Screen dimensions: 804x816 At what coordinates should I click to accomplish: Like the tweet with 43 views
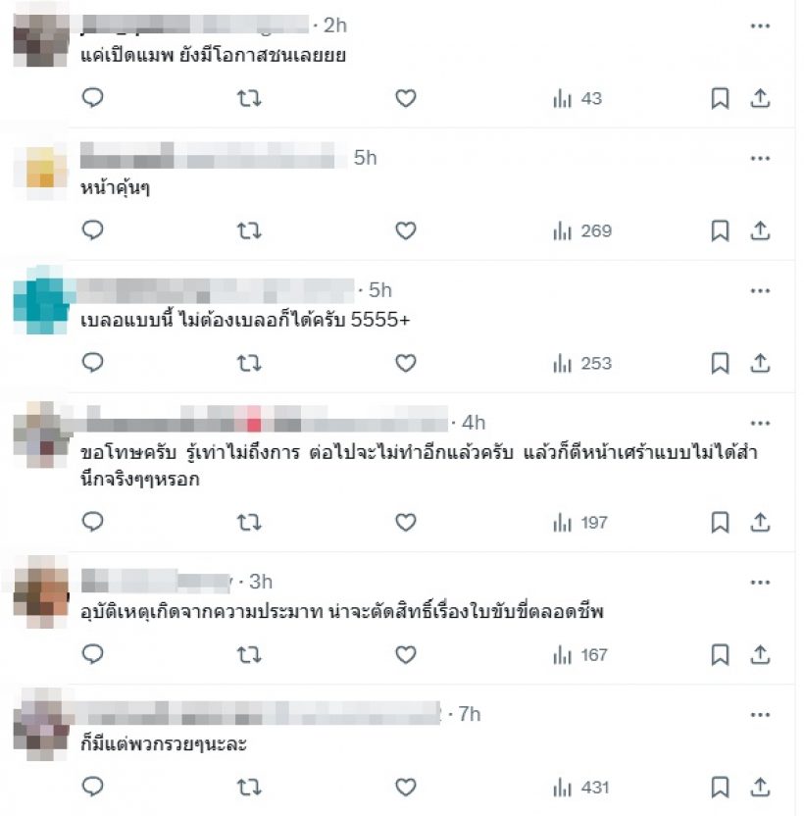(x=405, y=98)
